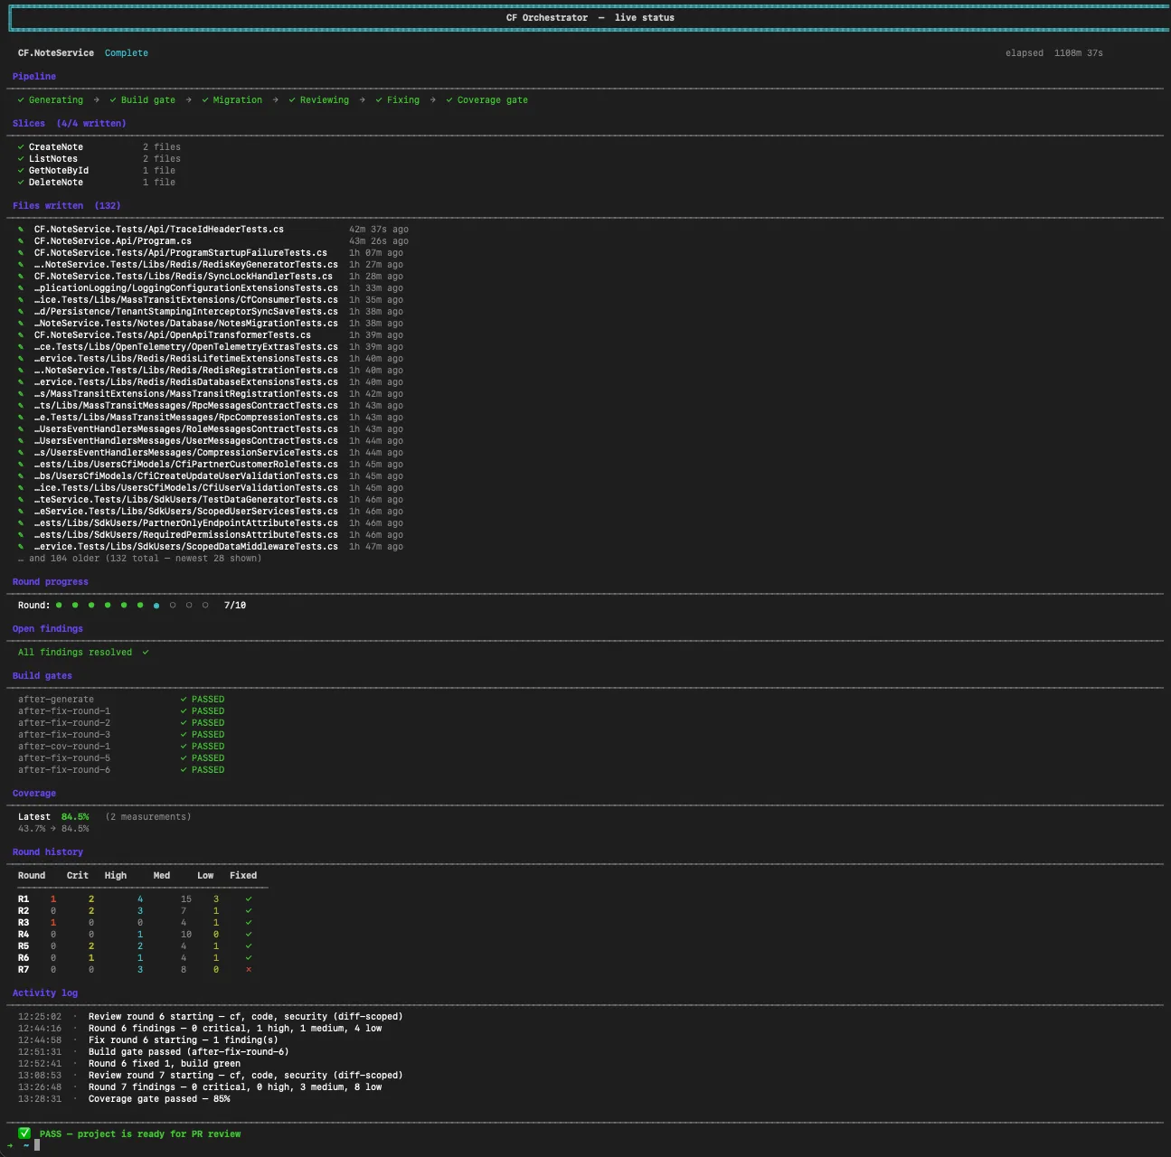Click the red X in the R7 row
Viewport: 1171px width, 1157px height.
(x=249, y=970)
